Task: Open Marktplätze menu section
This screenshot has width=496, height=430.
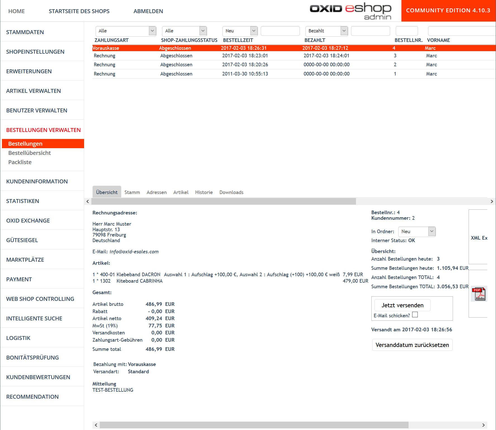Action: point(25,260)
